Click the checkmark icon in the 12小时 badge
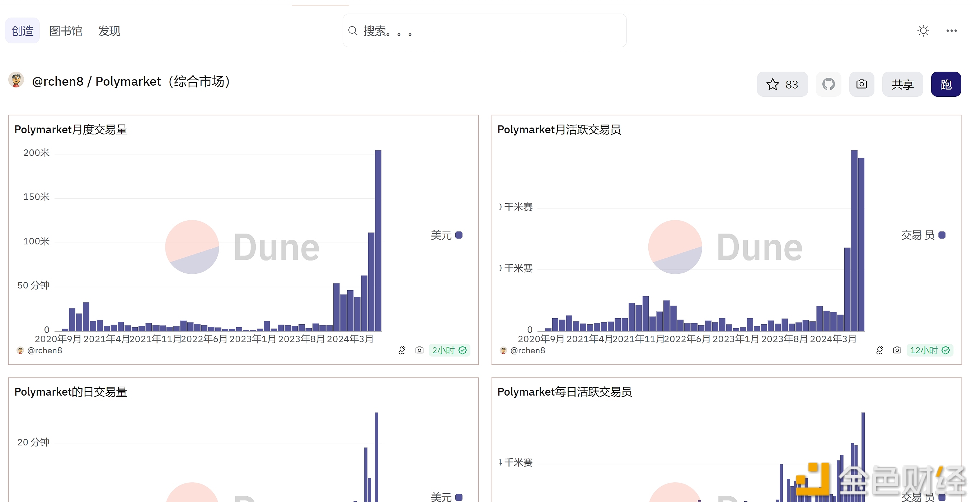The image size is (972, 502). tap(945, 350)
